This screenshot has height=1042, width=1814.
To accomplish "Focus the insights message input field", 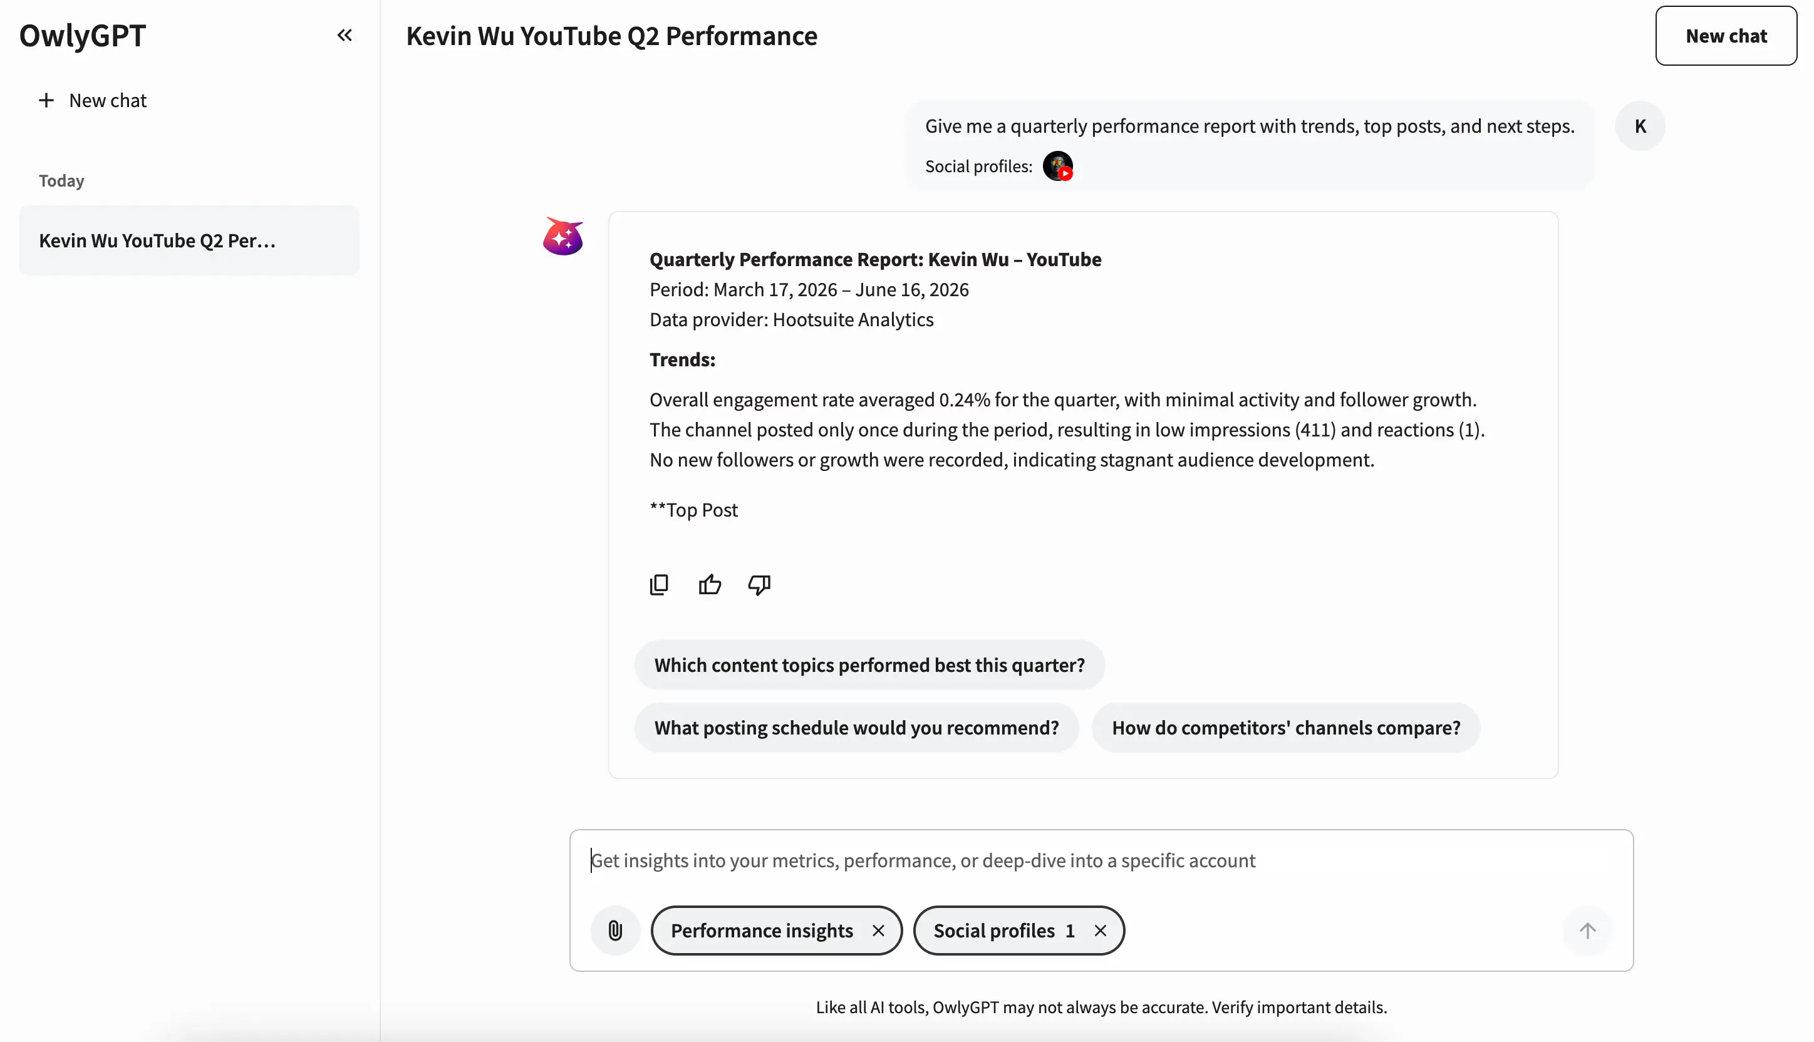I will pos(1101,861).
